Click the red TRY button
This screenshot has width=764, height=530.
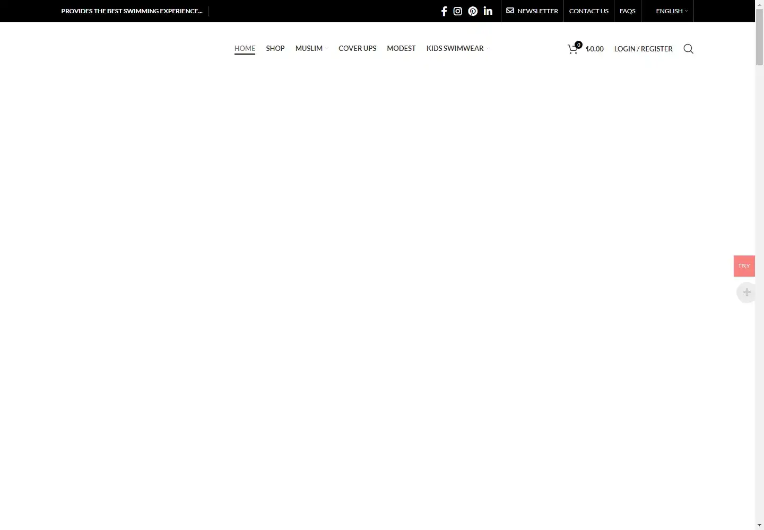[x=744, y=266]
